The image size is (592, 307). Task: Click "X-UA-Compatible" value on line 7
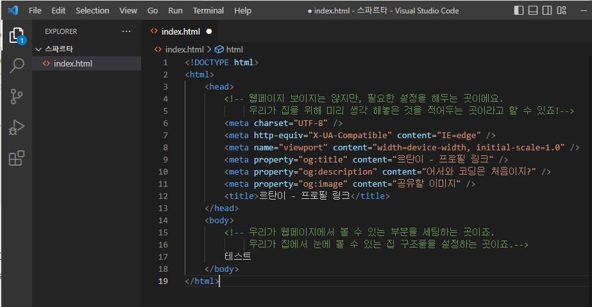(x=350, y=135)
